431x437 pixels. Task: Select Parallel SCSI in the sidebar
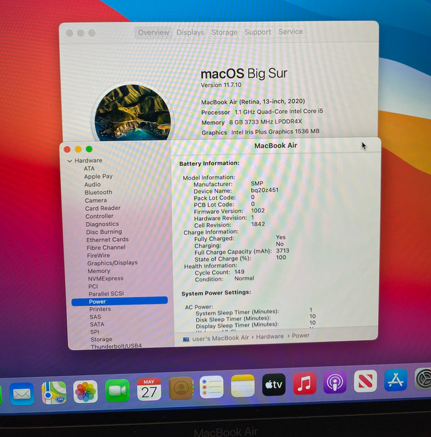click(x=106, y=294)
